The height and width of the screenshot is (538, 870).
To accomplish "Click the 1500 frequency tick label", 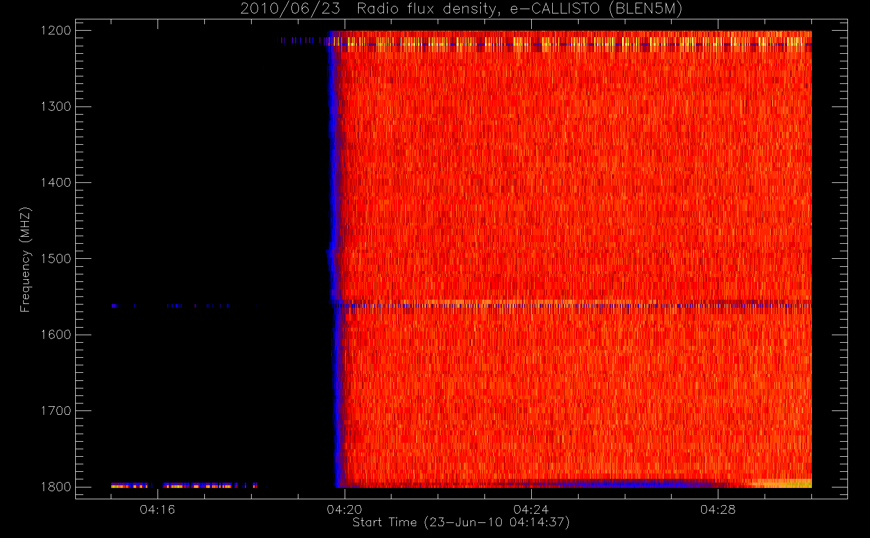I will (56, 259).
